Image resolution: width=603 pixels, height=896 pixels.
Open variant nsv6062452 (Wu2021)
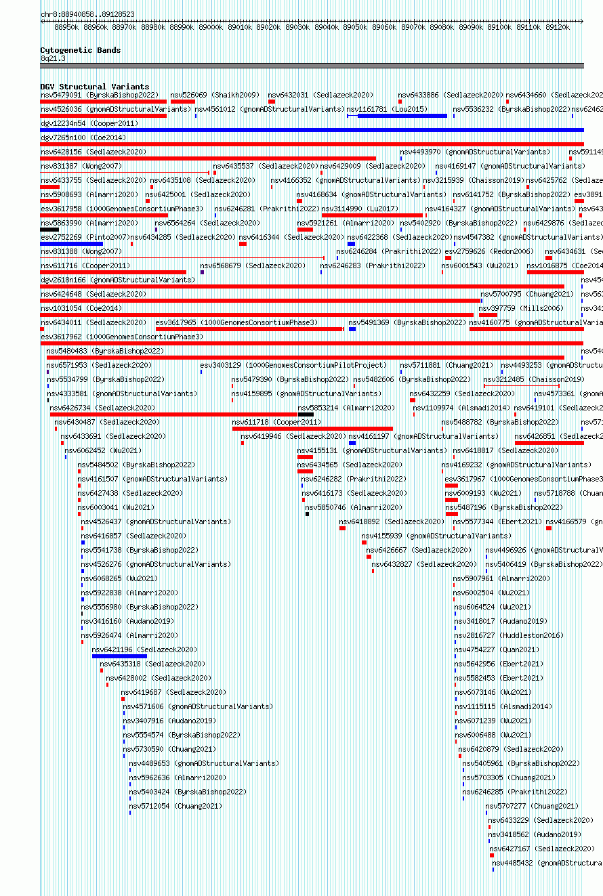103,451
